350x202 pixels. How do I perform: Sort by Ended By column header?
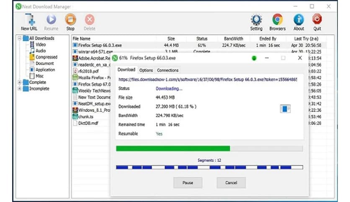268,39
